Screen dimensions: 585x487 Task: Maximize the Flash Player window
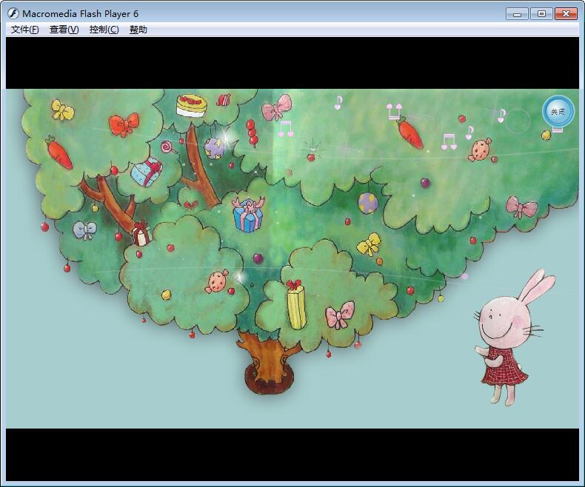[x=541, y=13]
